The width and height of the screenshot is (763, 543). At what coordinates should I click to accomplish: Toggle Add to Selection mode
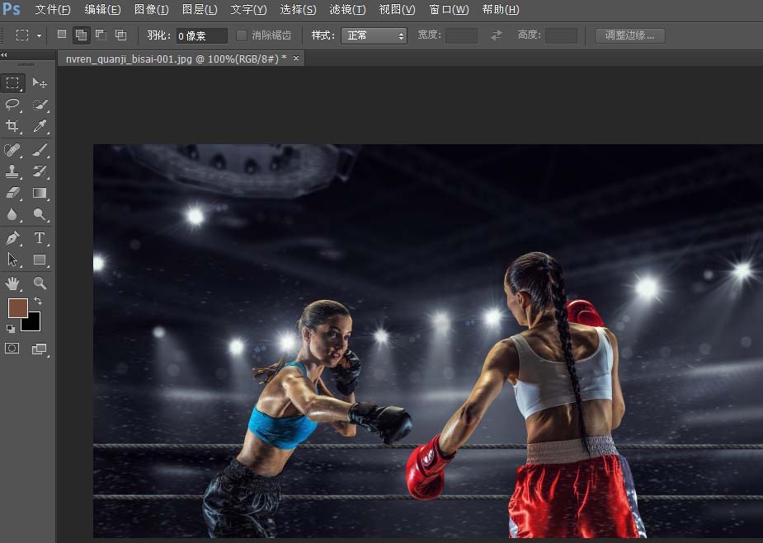pyautogui.click(x=81, y=35)
